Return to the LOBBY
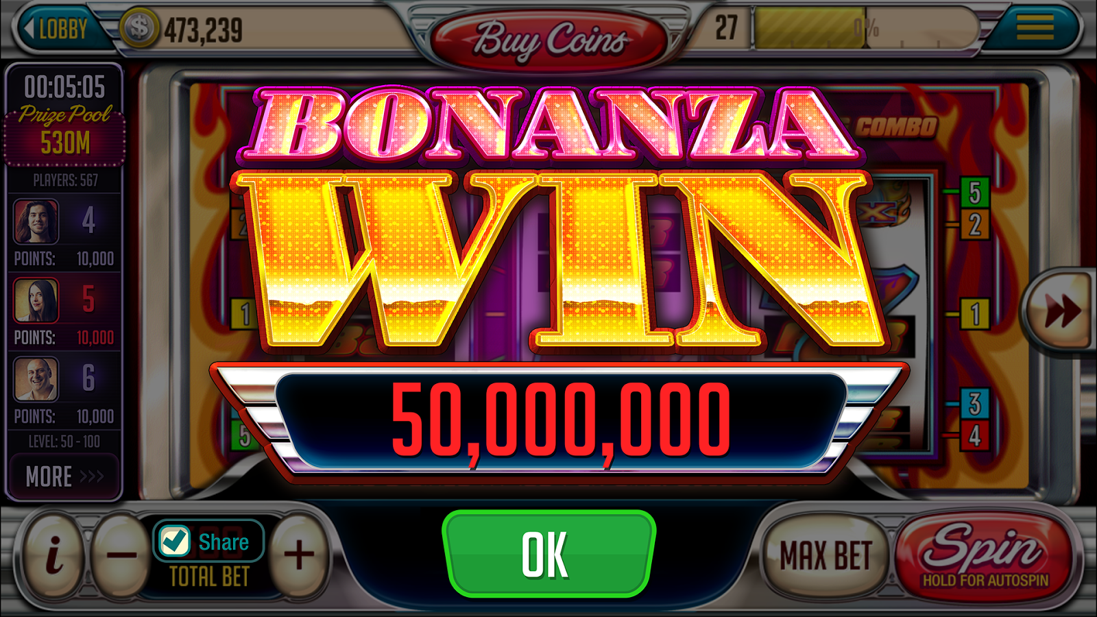This screenshot has height=617, width=1097. click(58, 29)
